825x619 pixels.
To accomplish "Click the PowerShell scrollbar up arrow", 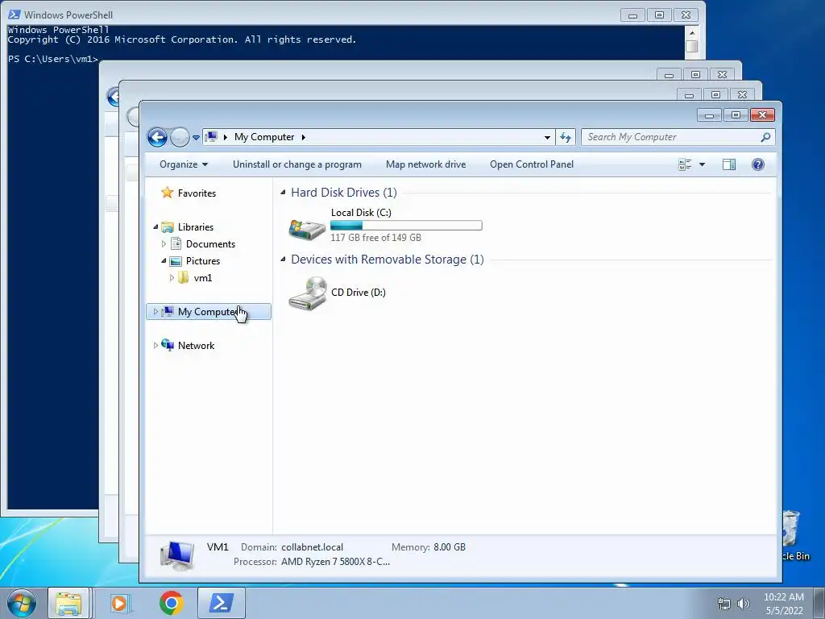I will click(x=691, y=32).
